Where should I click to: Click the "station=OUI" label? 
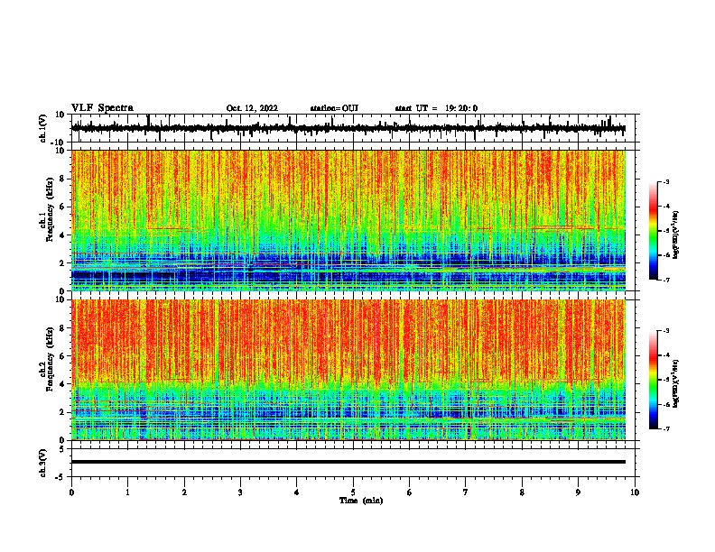[334, 108]
